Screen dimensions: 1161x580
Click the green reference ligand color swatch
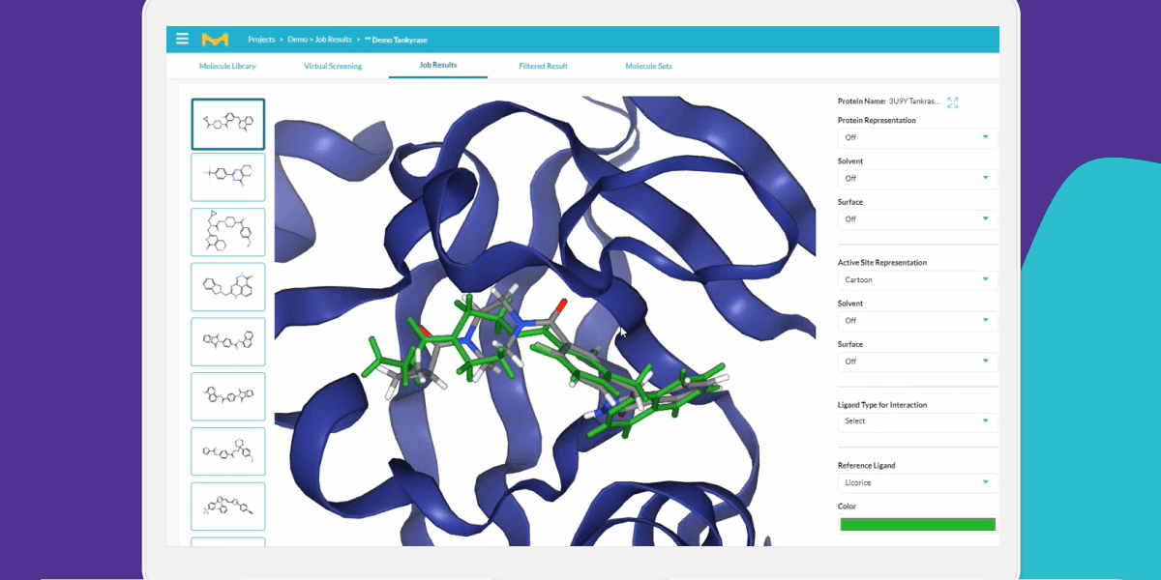pyautogui.click(x=917, y=524)
